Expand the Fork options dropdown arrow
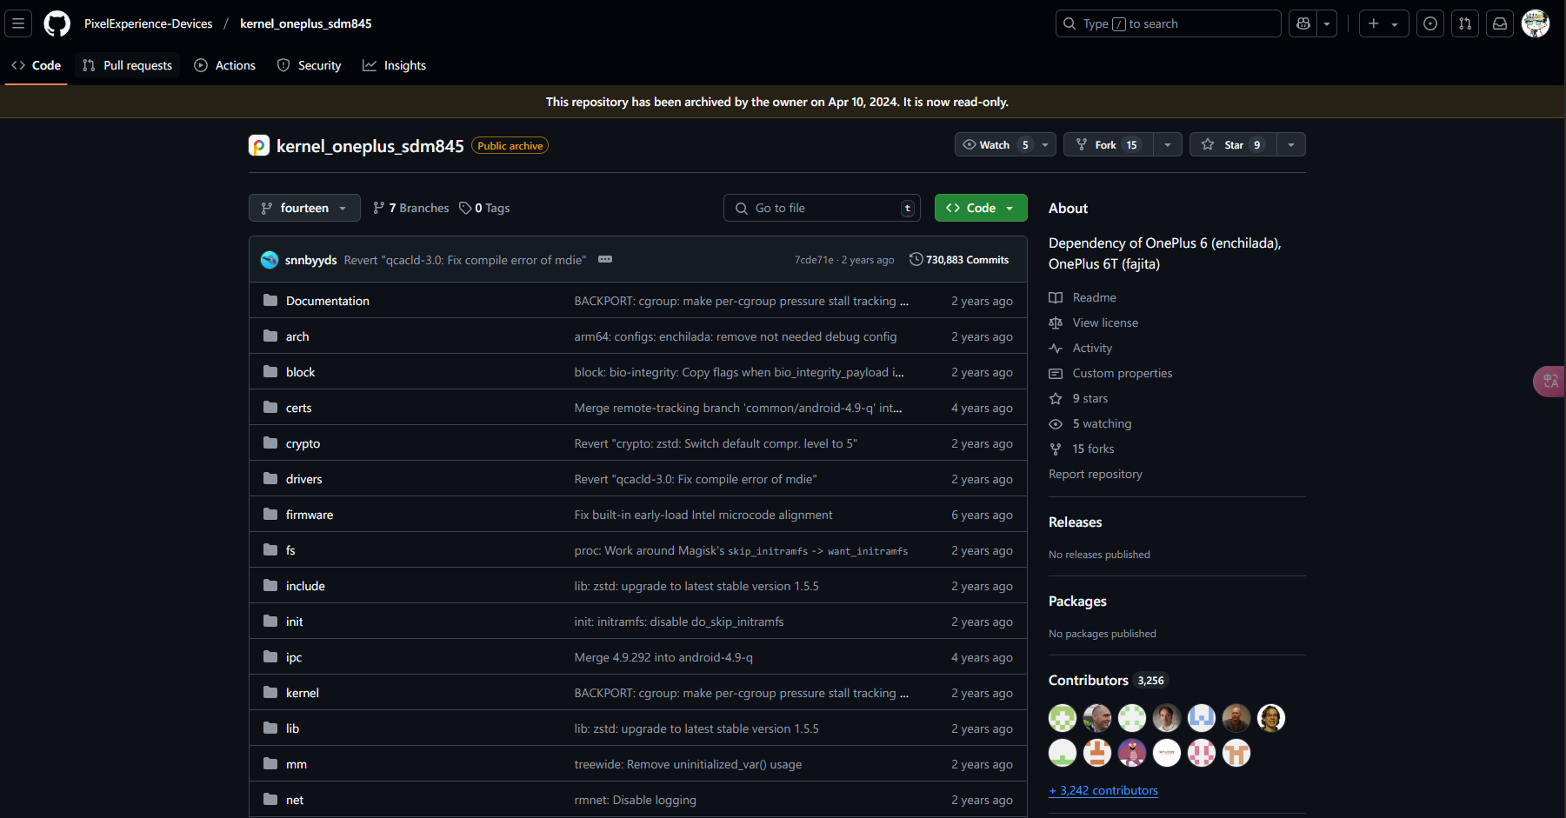 (x=1168, y=144)
